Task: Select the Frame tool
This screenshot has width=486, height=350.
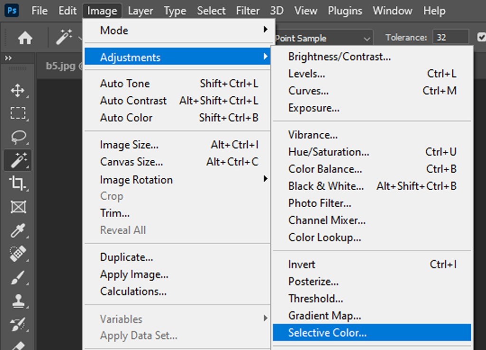Action: tap(18, 207)
